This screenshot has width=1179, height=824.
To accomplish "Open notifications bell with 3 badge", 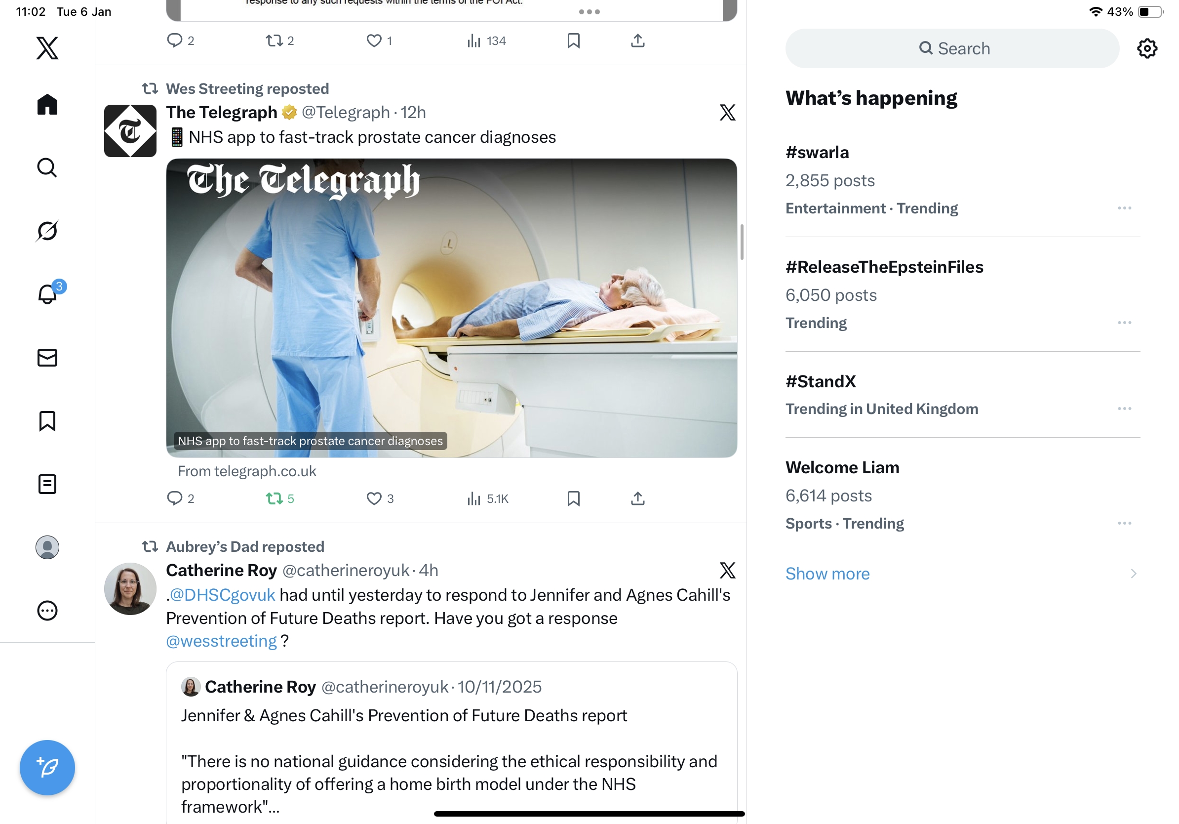I will click(48, 293).
